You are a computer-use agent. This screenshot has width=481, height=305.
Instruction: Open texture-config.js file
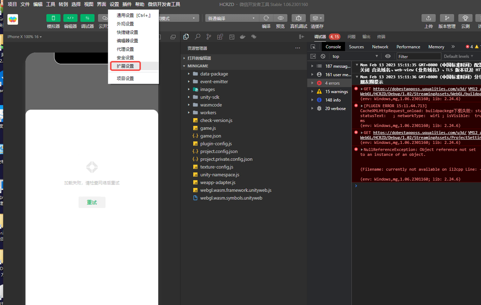(244, 167)
